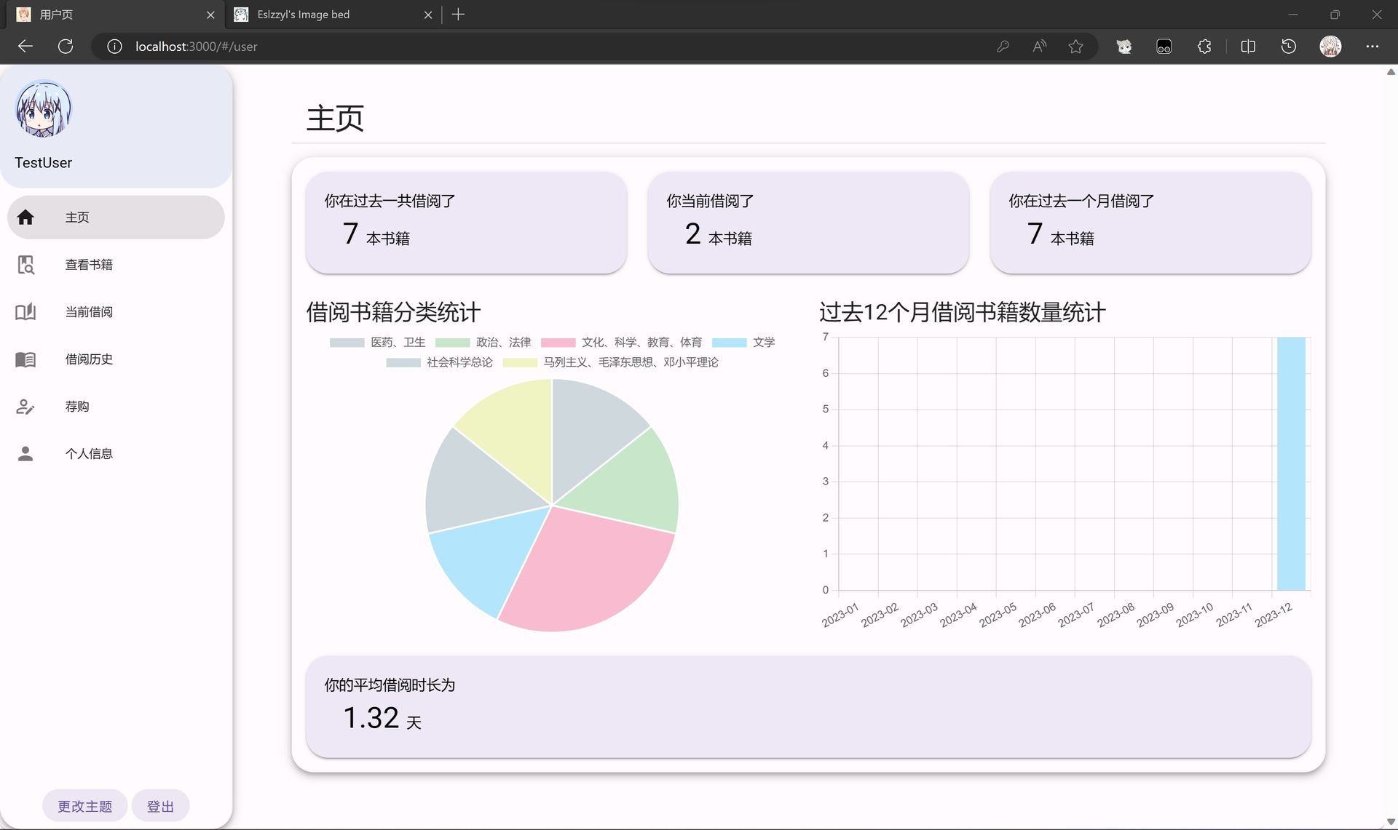Click the history book icon for 借阅历史
1398x830 pixels.
[25, 359]
